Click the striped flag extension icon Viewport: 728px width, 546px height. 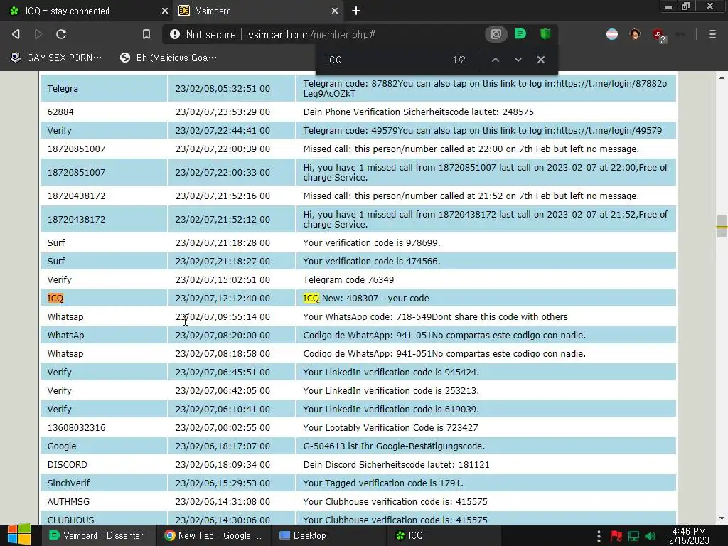(612, 34)
